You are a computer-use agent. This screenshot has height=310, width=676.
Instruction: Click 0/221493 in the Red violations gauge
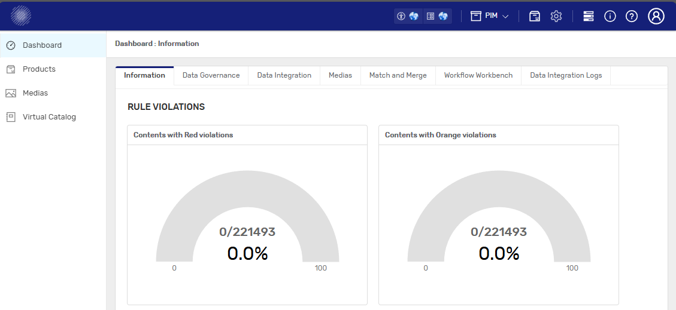247,232
